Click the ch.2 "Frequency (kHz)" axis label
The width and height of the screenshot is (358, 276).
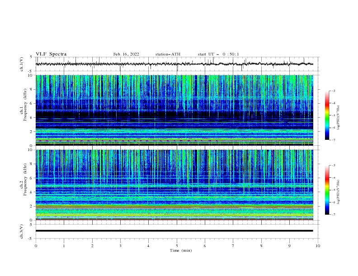click(x=25, y=179)
